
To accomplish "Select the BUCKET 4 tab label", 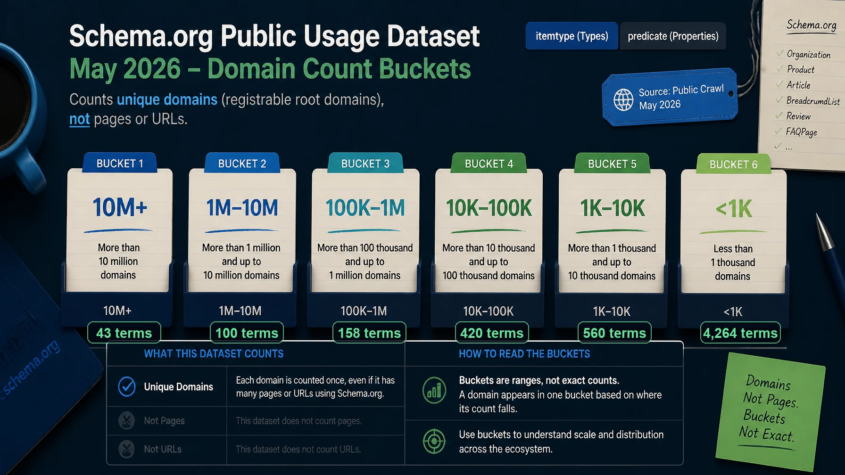I will point(489,163).
